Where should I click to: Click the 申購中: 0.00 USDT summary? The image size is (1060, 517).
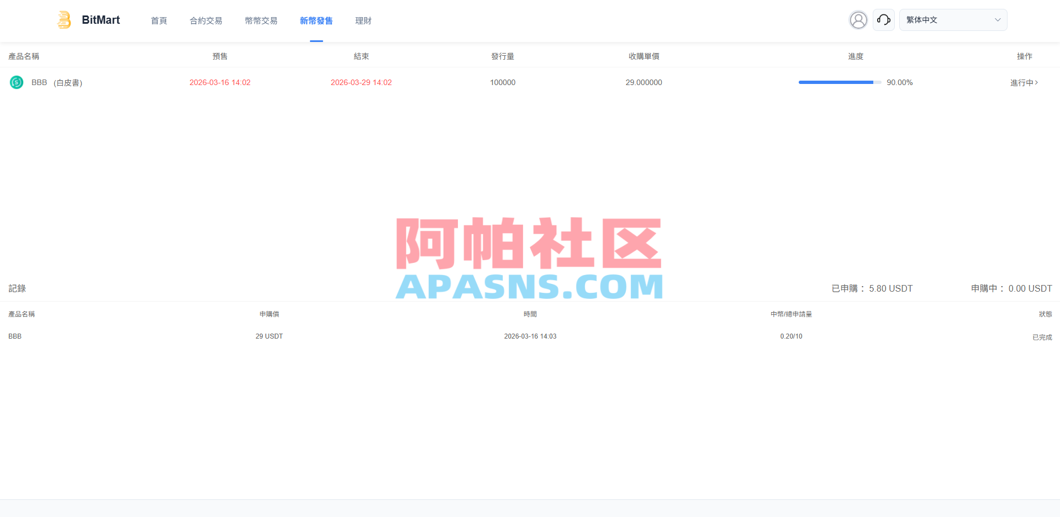click(1011, 288)
